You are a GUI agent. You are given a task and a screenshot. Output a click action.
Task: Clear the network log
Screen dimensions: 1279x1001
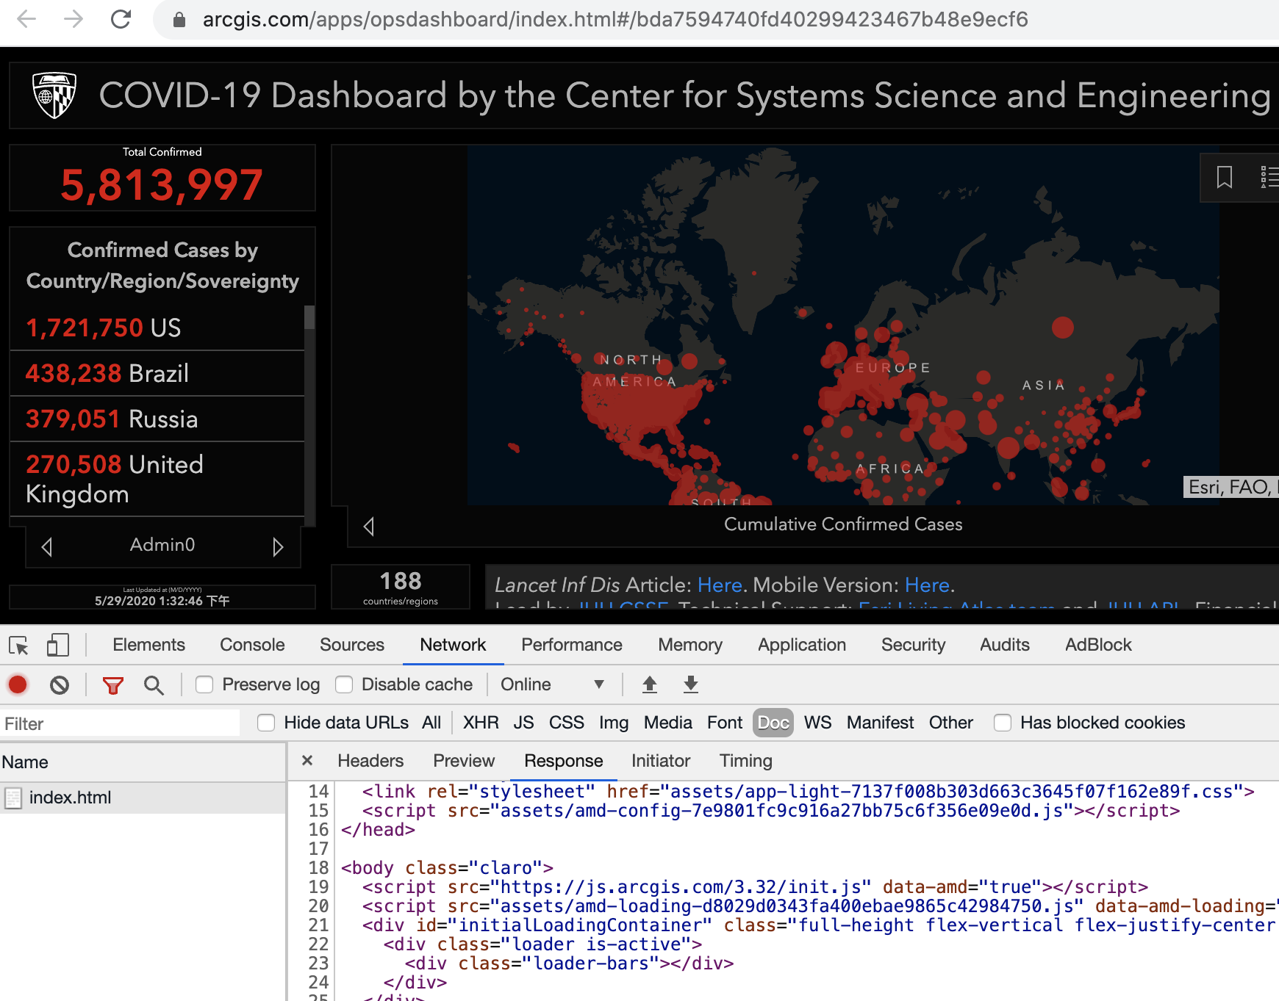tap(60, 685)
